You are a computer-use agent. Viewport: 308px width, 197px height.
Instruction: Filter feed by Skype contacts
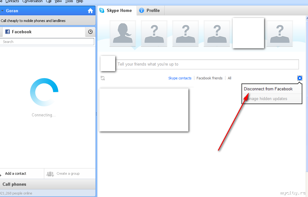180,78
